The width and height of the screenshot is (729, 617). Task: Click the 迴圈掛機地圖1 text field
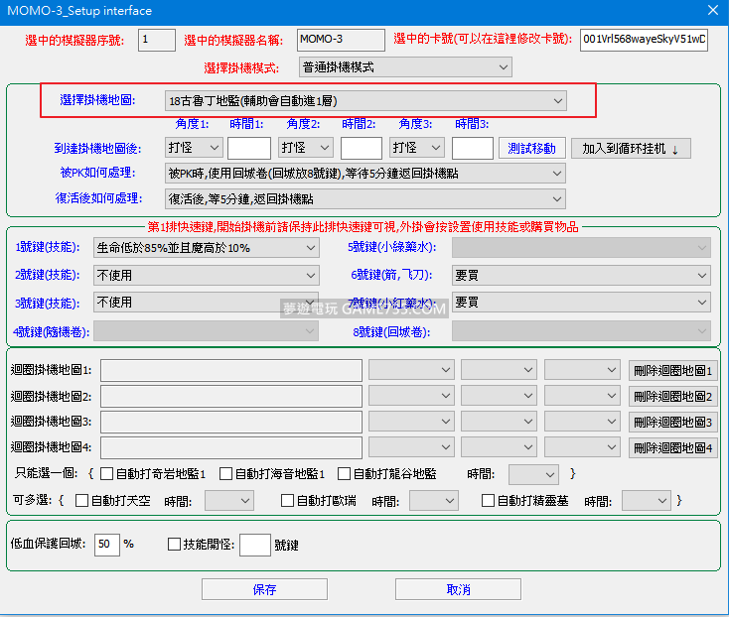(x=231, y=370)
